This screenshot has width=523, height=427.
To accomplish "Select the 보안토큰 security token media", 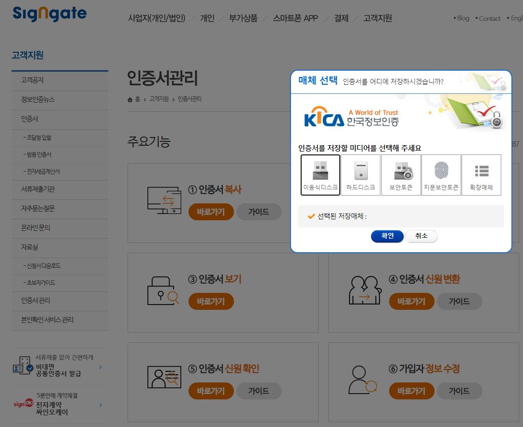I will [401, 175].
